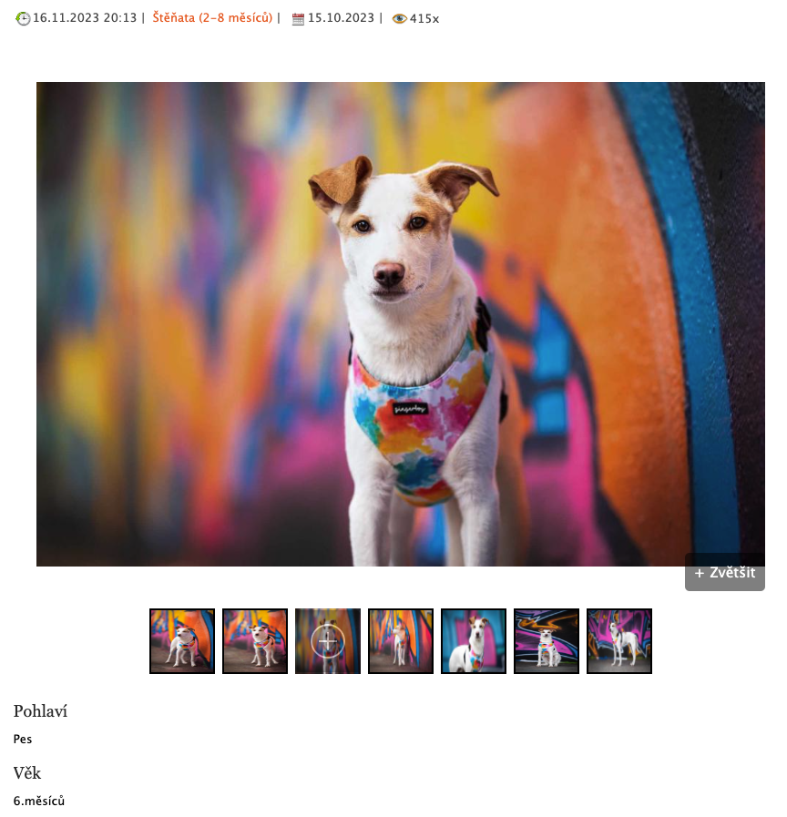The image size is (787, 817).
Task: Click the main dog photo with colorful harness
Action: tap(400, 324)
